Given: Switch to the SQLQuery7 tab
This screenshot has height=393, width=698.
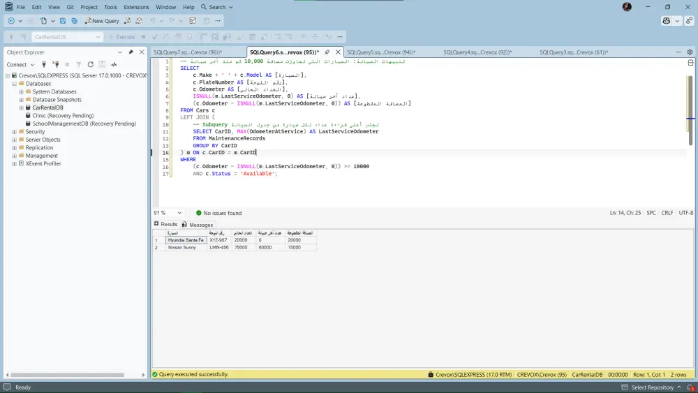Looking at the screenshot, I should tap(188, 52).
